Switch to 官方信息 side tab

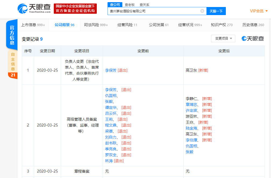[x=12, y=35]
